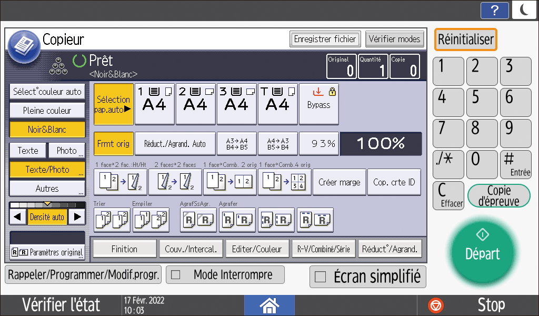The height and width of the screenshot is (316, 539).
Task: Increase density with the right arrow
Action: click(77, 216)
